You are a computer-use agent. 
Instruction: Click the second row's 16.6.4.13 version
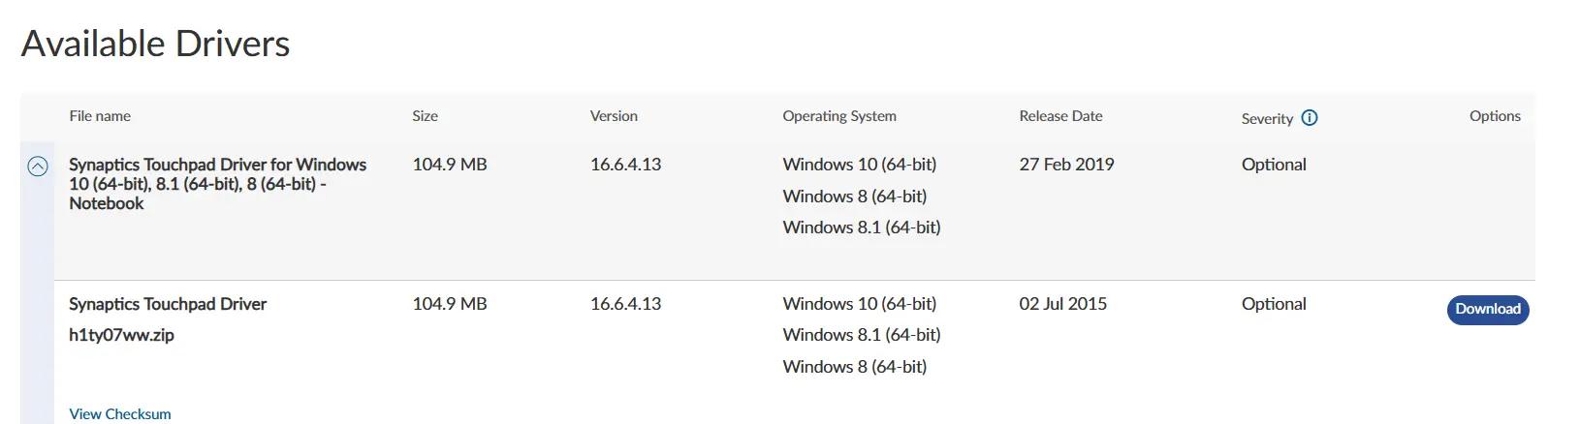pos(625,304)
